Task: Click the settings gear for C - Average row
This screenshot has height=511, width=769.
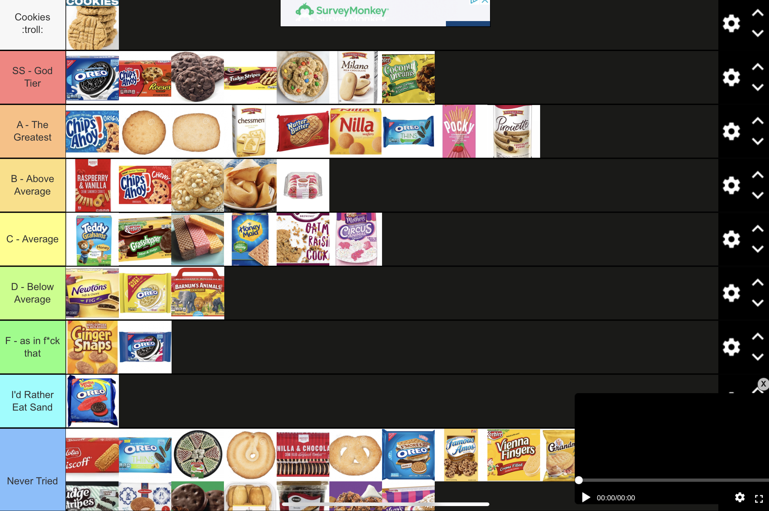Action: click(x=731, y=238)
